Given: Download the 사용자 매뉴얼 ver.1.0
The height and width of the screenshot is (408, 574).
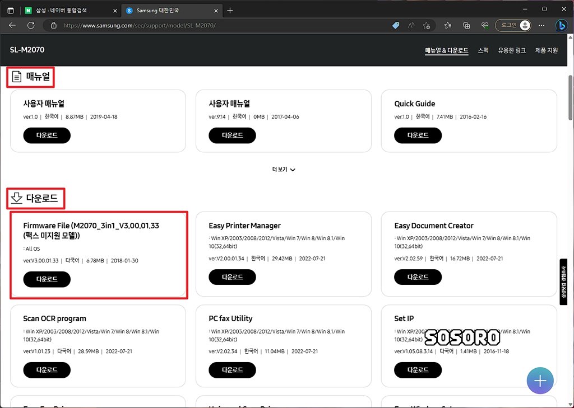Looking at the screenshot, I should click(47, 135).
